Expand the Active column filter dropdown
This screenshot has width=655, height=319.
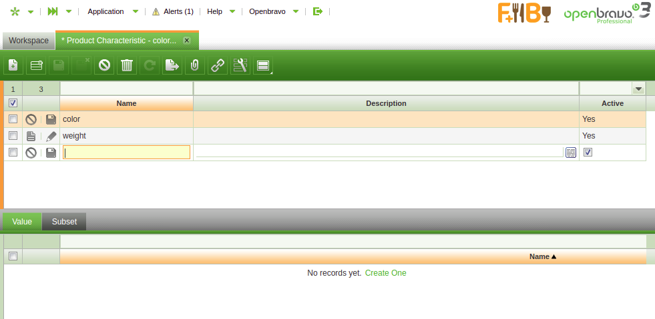click(x=638, y=89)
